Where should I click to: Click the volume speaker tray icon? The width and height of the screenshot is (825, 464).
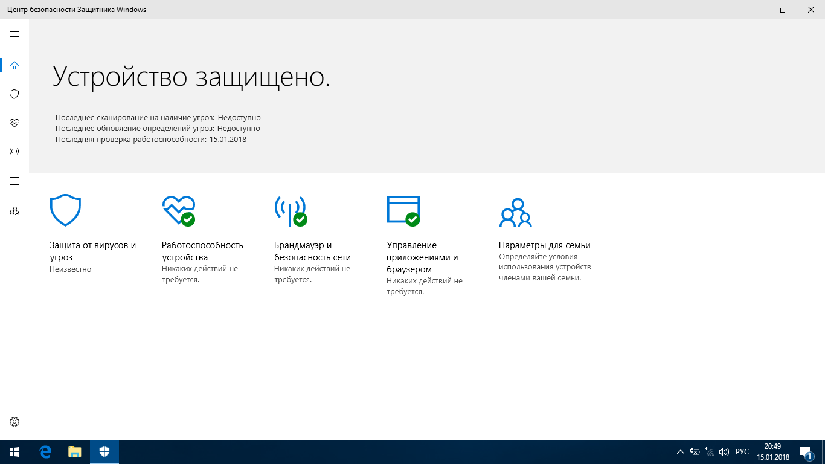pos(724,452)
